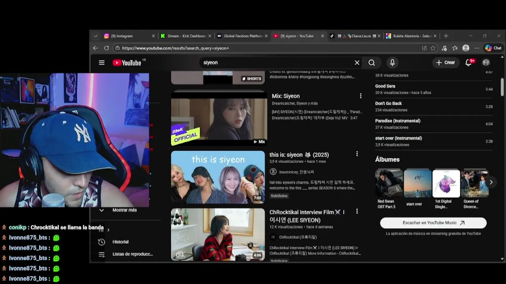Close the siyeon - YouTube tab

tap(322, 36)
